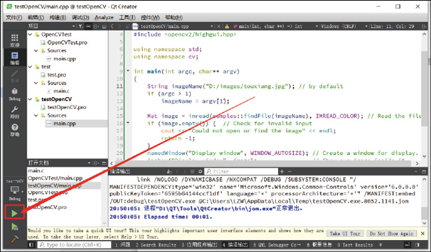Switch to 2 Search Results pane

pyautogui.click(x=156, y=245)
